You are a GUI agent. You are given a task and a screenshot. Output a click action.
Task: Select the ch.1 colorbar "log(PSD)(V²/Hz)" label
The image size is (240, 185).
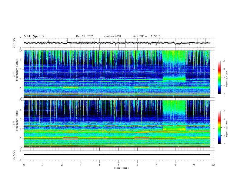[227, 79]
